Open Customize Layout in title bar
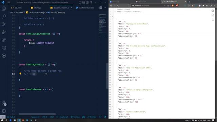217x122 pixels. (x=91, y=2)
